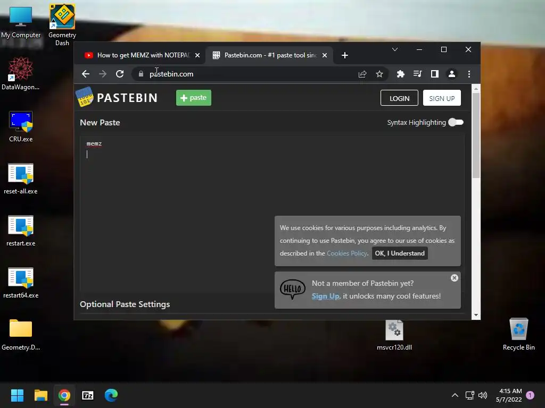Open notification badge in taskbar
This screenshot has height=408, width=545.
(x=530, y=395)
